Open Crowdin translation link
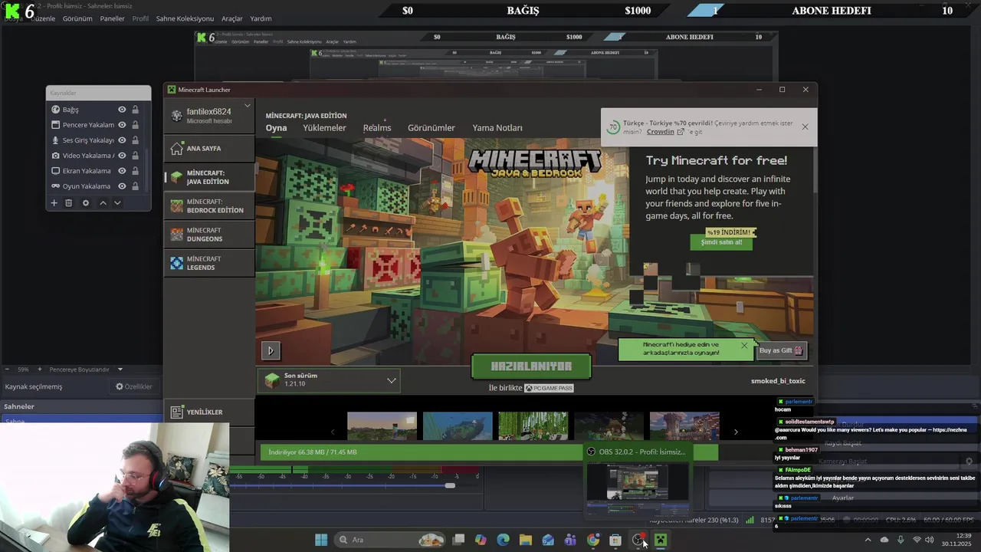The width and height of the screenshot is (981, 552). coord(665,132)
